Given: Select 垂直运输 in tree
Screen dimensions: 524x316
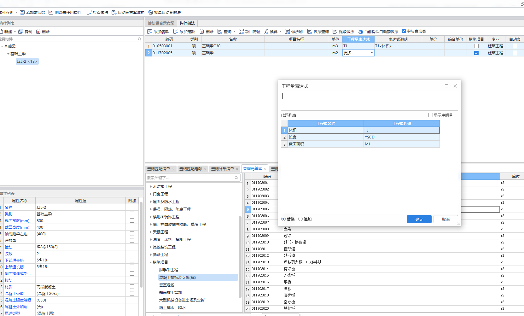Looking at the screenshot, I should pos(167,285).
